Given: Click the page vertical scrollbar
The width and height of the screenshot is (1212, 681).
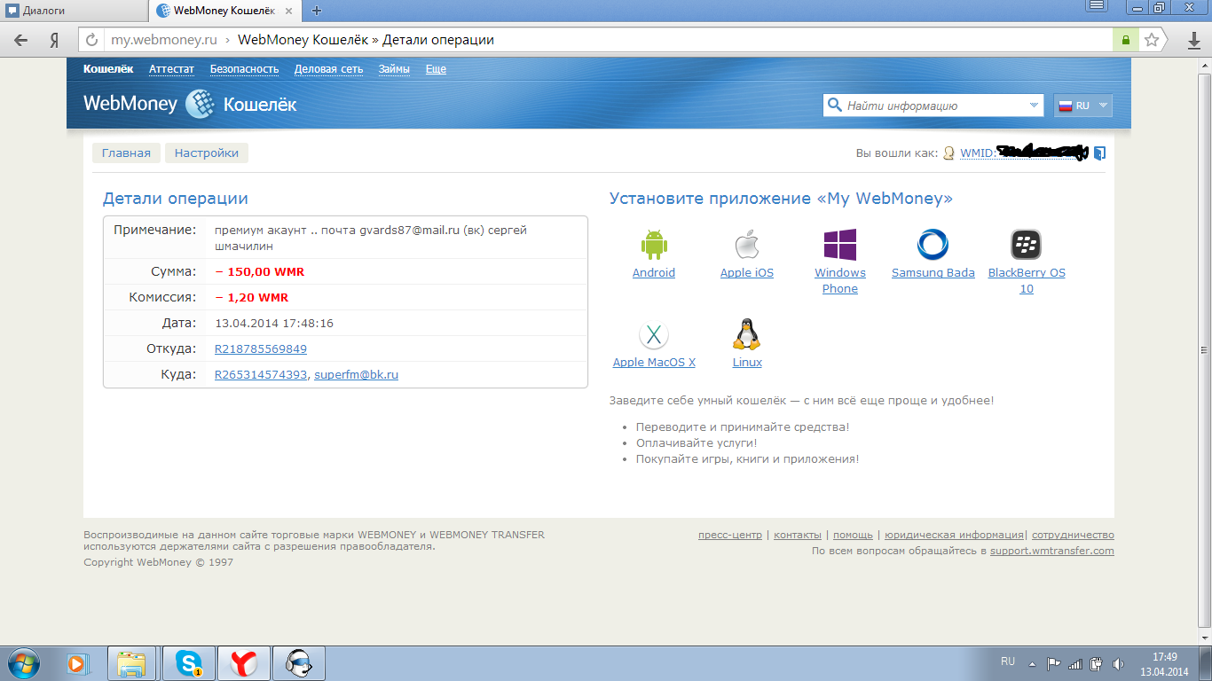Looking at the screenshot, I should pos(1205,350).
